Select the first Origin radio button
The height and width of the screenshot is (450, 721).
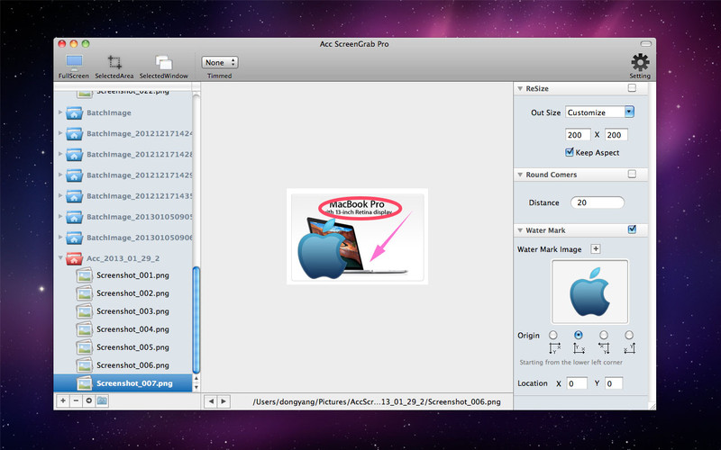[553, 335]
